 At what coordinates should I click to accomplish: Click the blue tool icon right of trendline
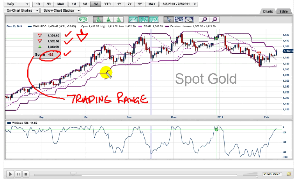189,19
